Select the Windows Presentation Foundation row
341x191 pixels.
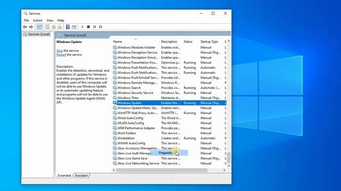coord(169,63)
